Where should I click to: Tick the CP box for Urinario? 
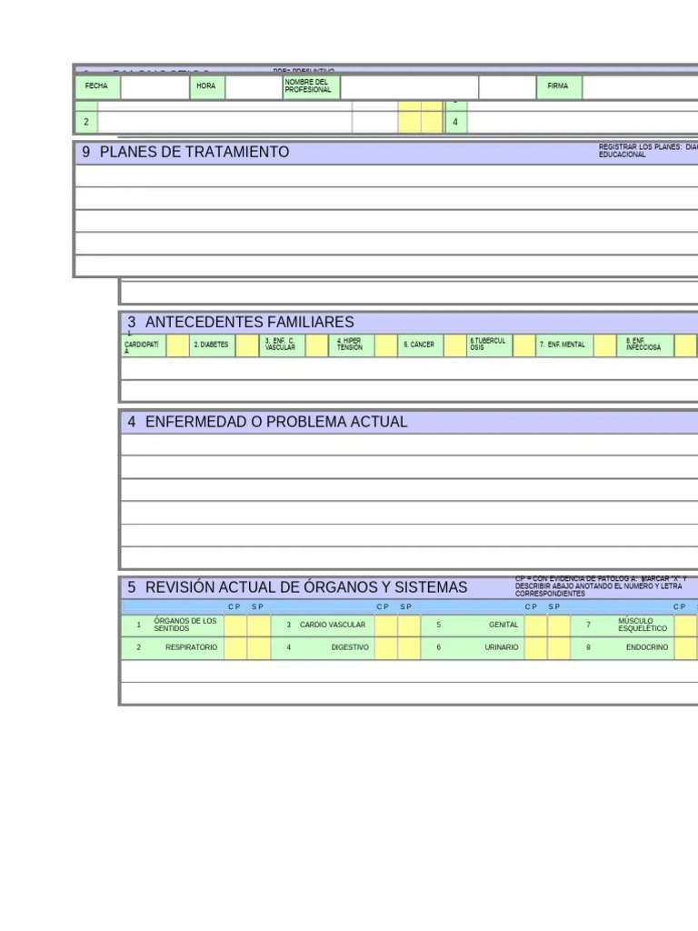pos(536,648)
